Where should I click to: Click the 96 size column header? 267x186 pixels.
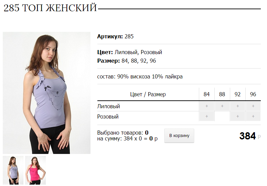pyautogui.click(x=253, y=94)
